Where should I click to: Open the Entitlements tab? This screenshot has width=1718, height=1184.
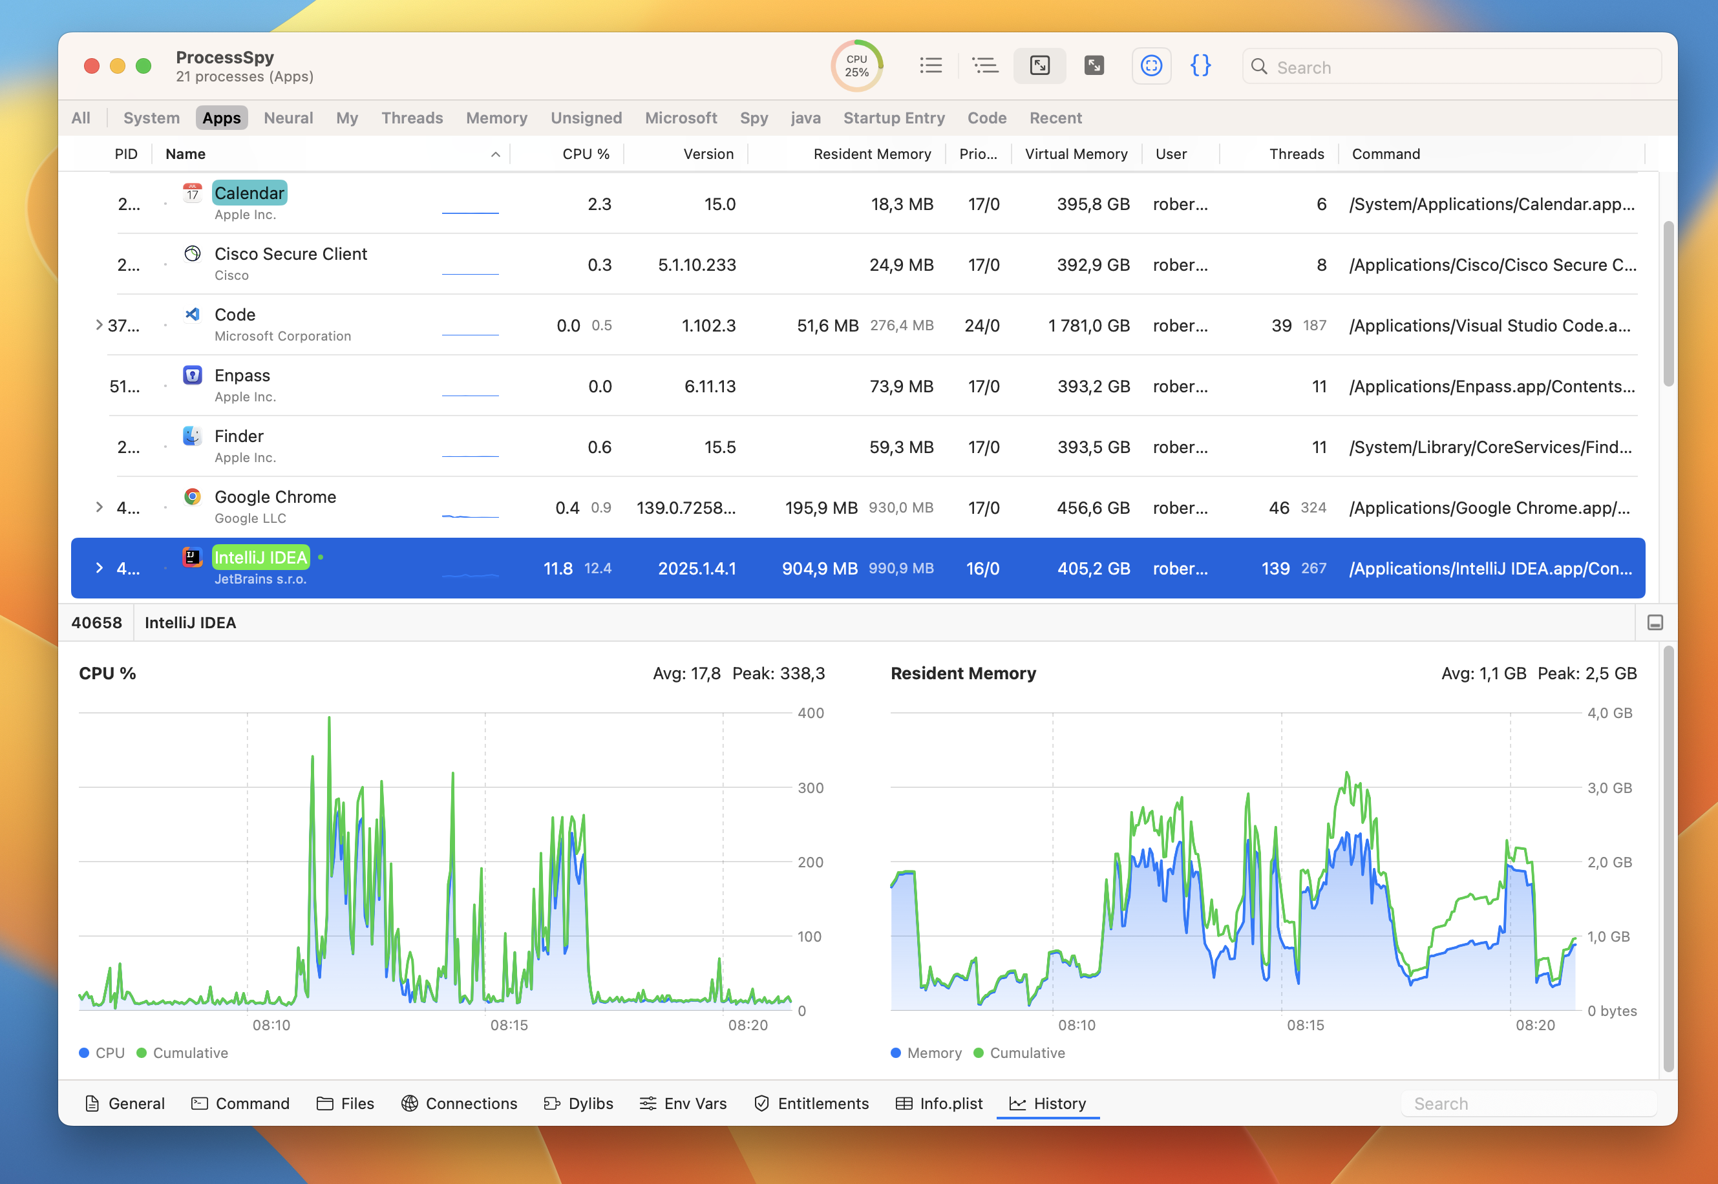pos(811,1103)
